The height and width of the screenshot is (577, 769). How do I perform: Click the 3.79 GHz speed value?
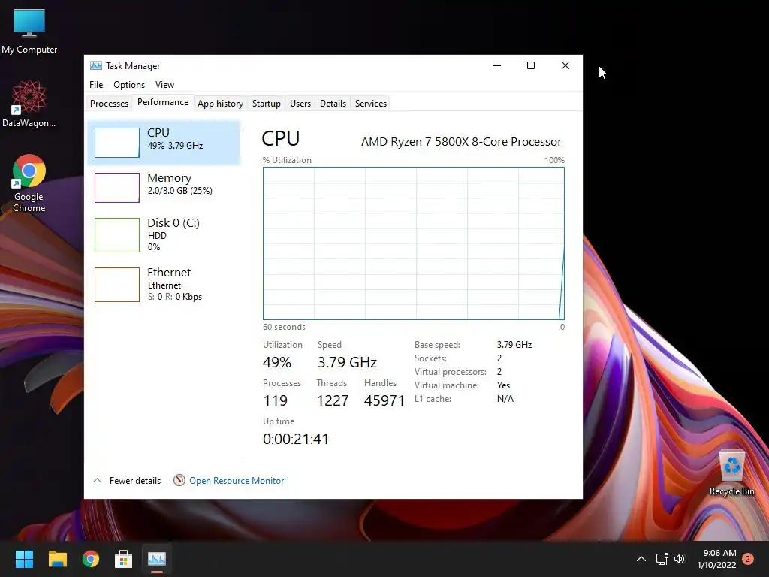347,363
